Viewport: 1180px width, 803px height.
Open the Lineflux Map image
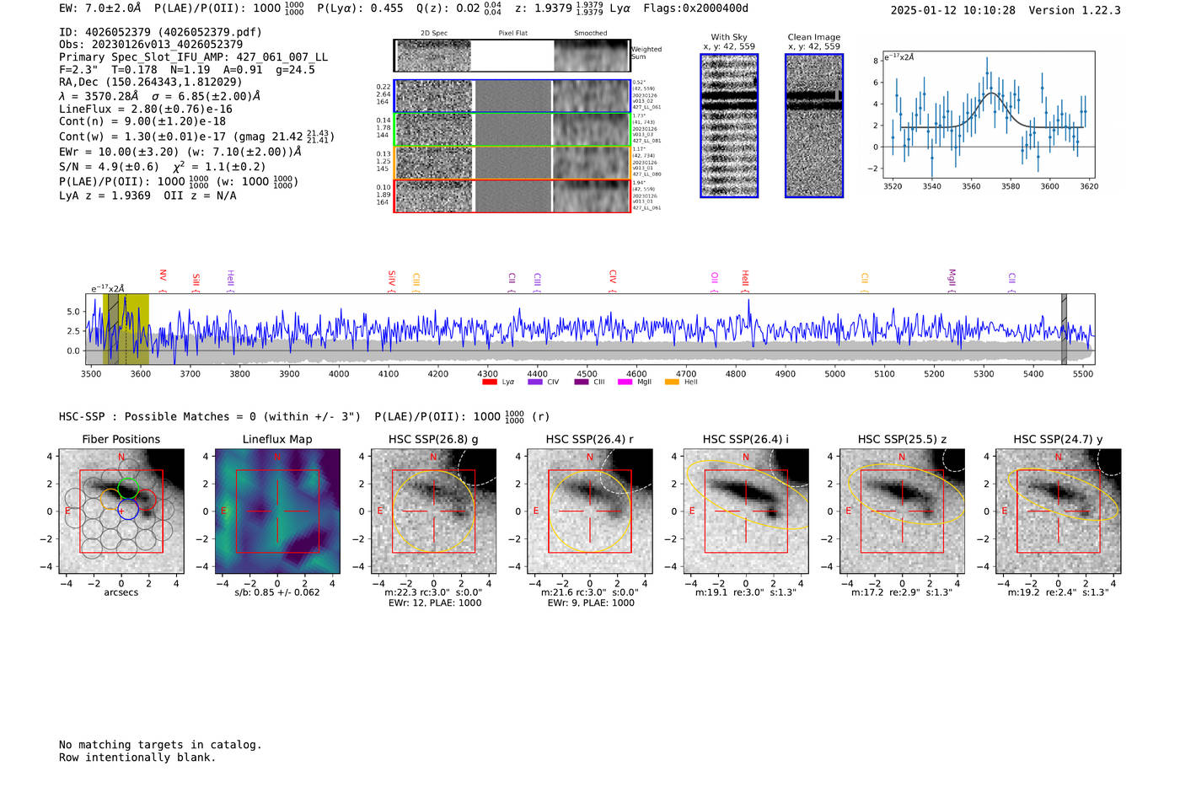click(x=277, y=511)
